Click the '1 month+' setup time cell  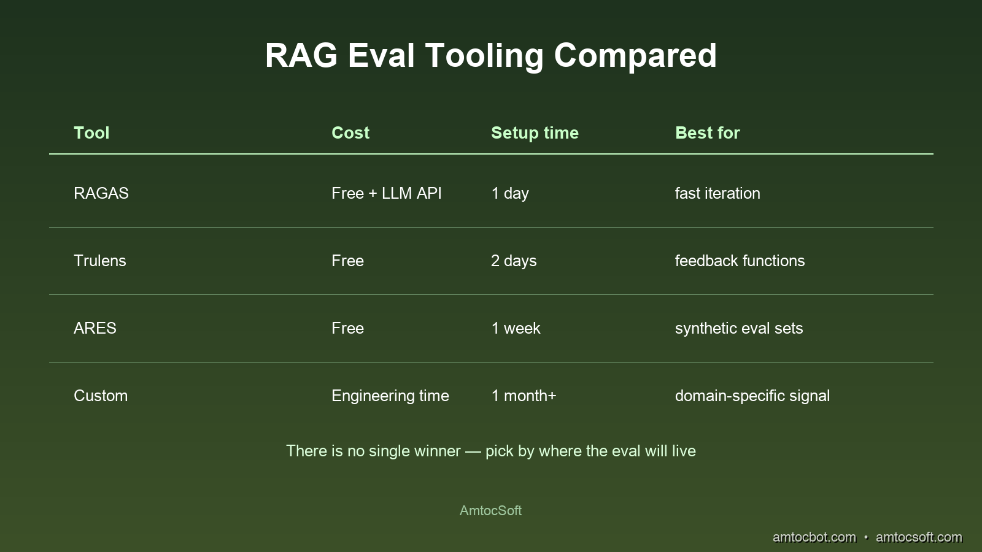(x=523, y=396)
